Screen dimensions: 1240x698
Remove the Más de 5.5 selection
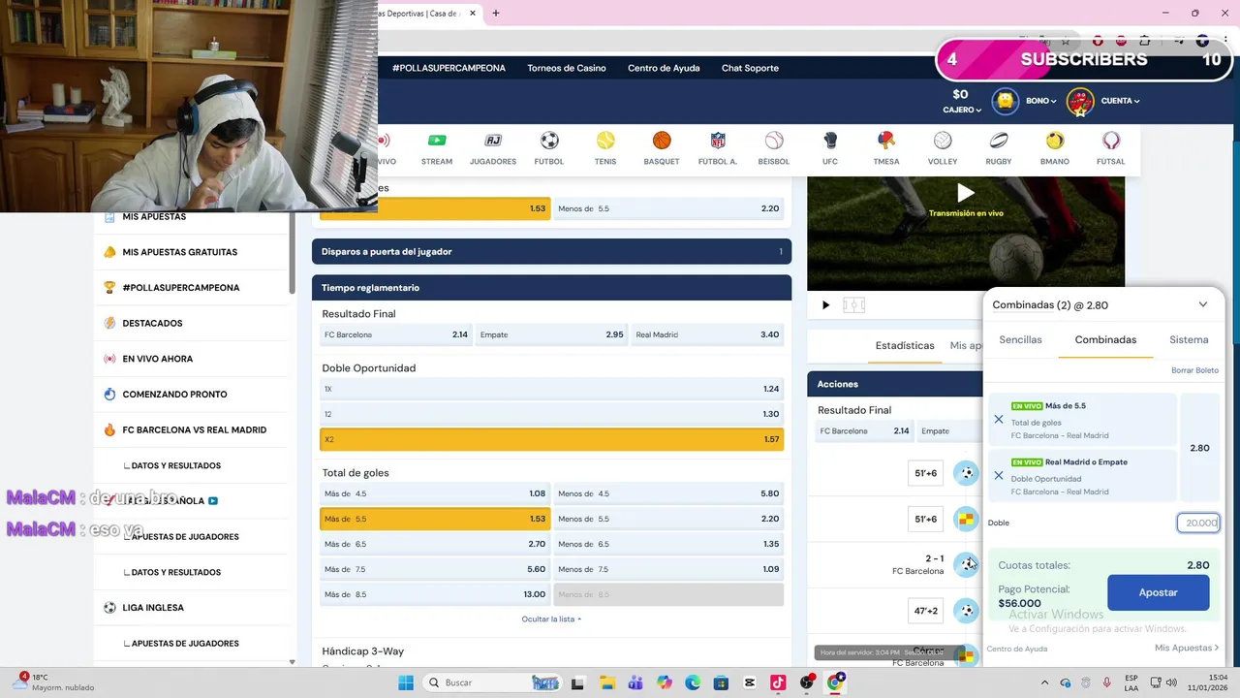coord(999,420)
